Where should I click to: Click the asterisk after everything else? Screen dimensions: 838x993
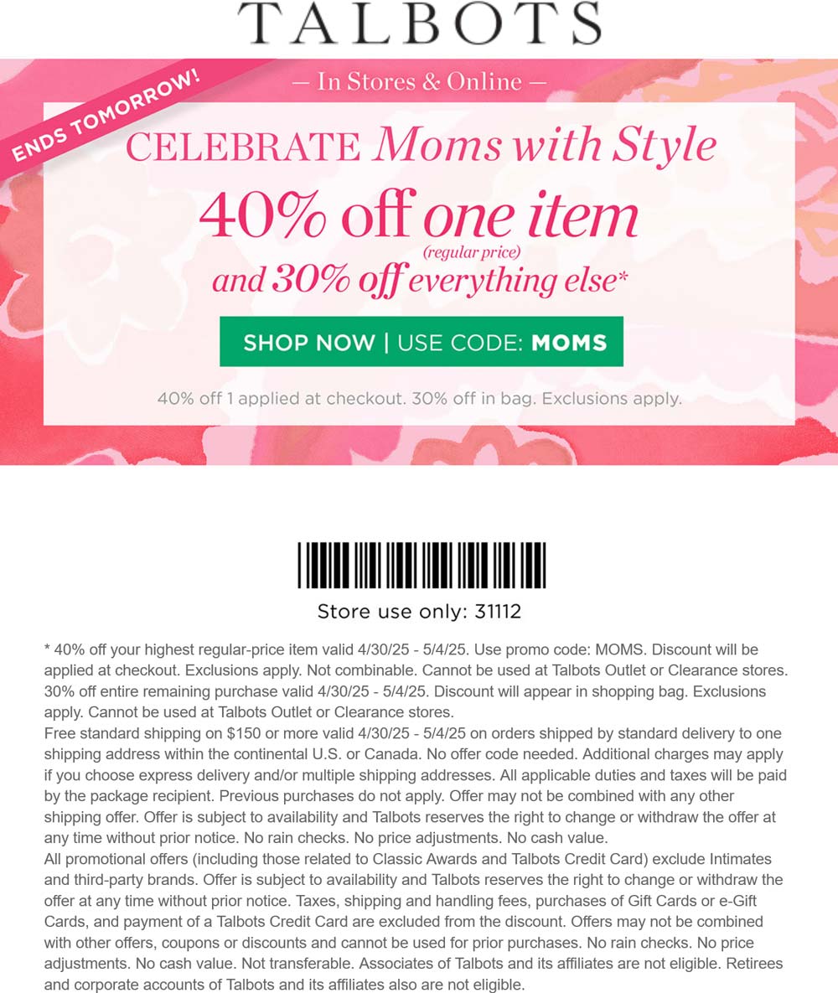tap(623, 277)
